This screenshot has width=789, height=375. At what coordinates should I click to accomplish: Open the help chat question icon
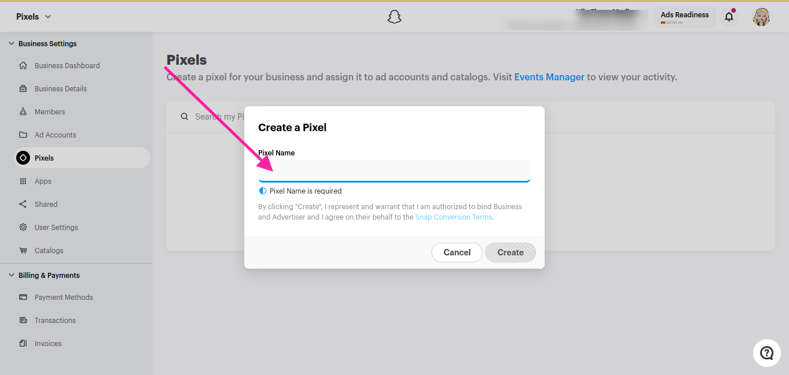tap(766, 352)
